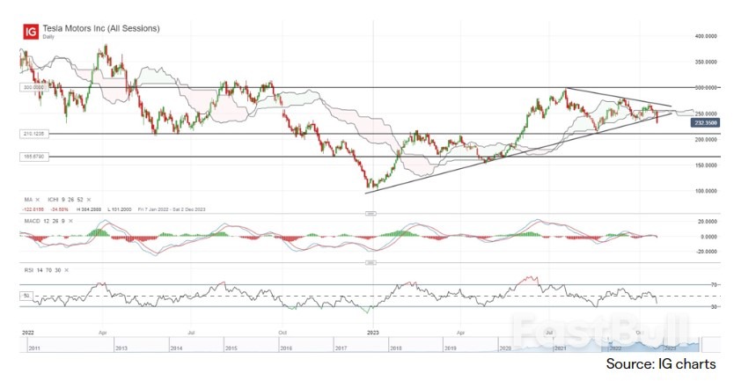Image resolution: width=734 pixels, height=381 pixels.
Task: Open MACD indicator settings label
Action: 45,221
